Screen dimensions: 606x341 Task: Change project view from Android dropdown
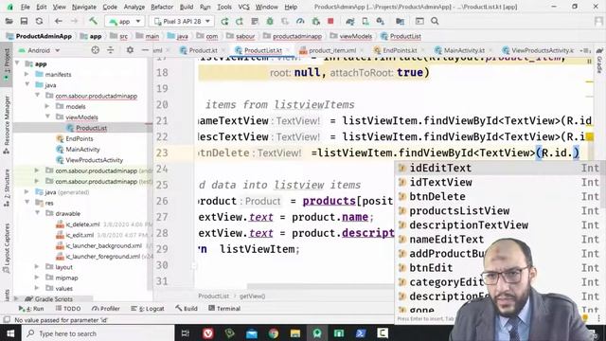click(x=39, y=50)
